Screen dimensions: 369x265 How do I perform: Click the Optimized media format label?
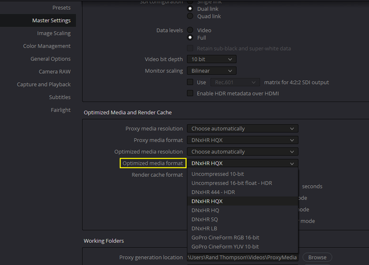point(153,163)
